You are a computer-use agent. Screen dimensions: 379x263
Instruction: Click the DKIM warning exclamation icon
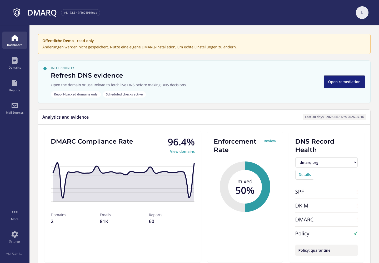(357, 206)
